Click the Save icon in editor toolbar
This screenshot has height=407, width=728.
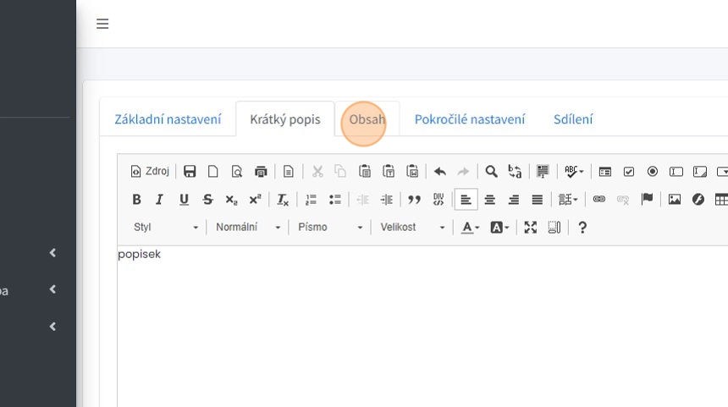(x=190, y=172)
